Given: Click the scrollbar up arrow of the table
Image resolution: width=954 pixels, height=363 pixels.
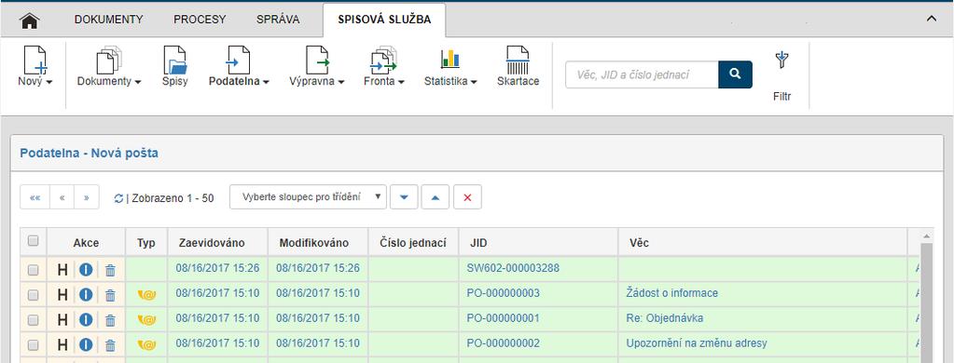Looking at the screenshot, I should tap(927, 235).
